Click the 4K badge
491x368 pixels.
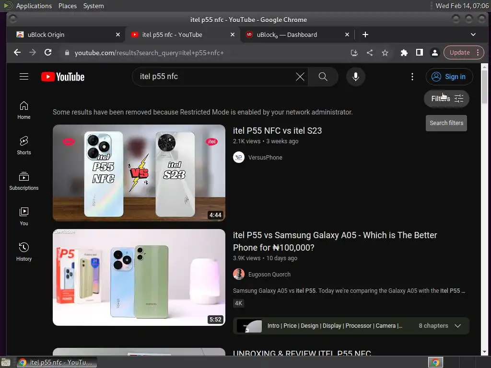click(239, 303)
